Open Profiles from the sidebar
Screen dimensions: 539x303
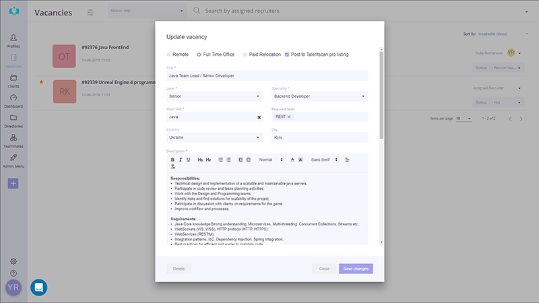click(13, 40)
